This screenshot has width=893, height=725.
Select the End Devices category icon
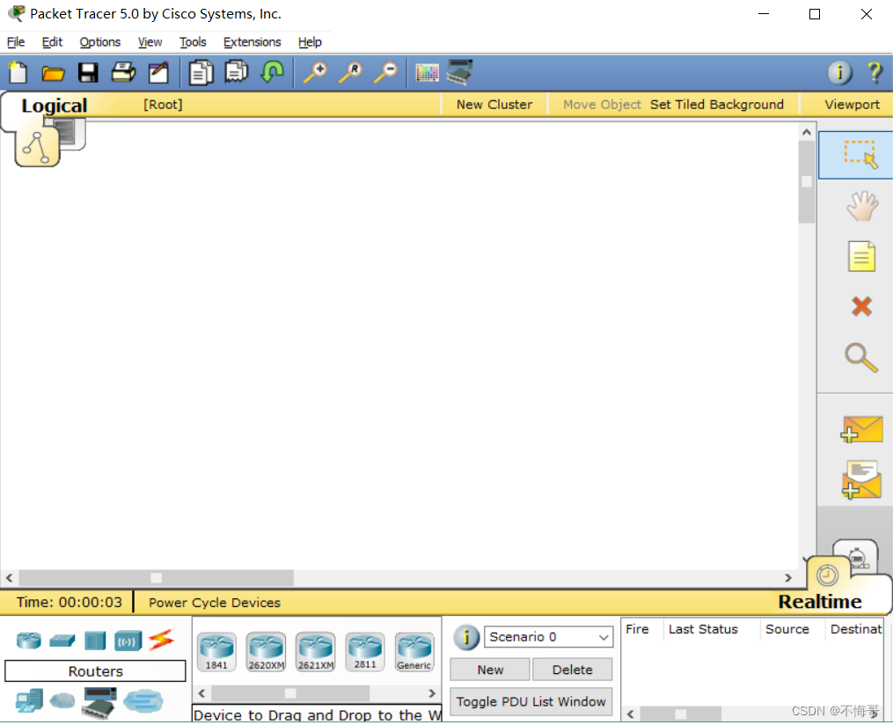(29, 700)
